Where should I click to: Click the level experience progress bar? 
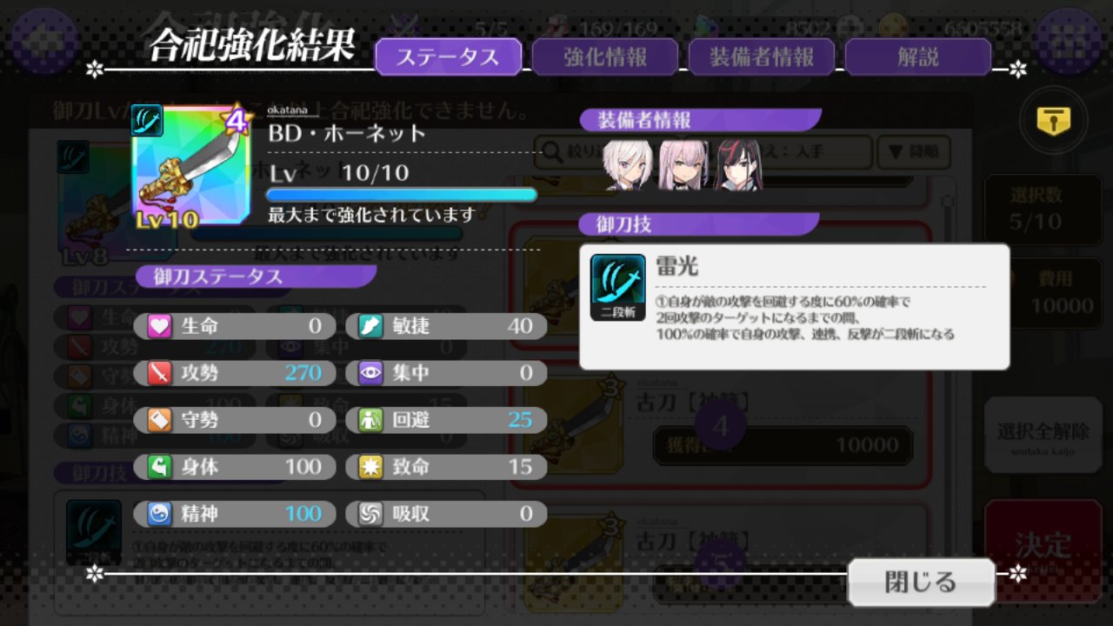pos(402,195)
